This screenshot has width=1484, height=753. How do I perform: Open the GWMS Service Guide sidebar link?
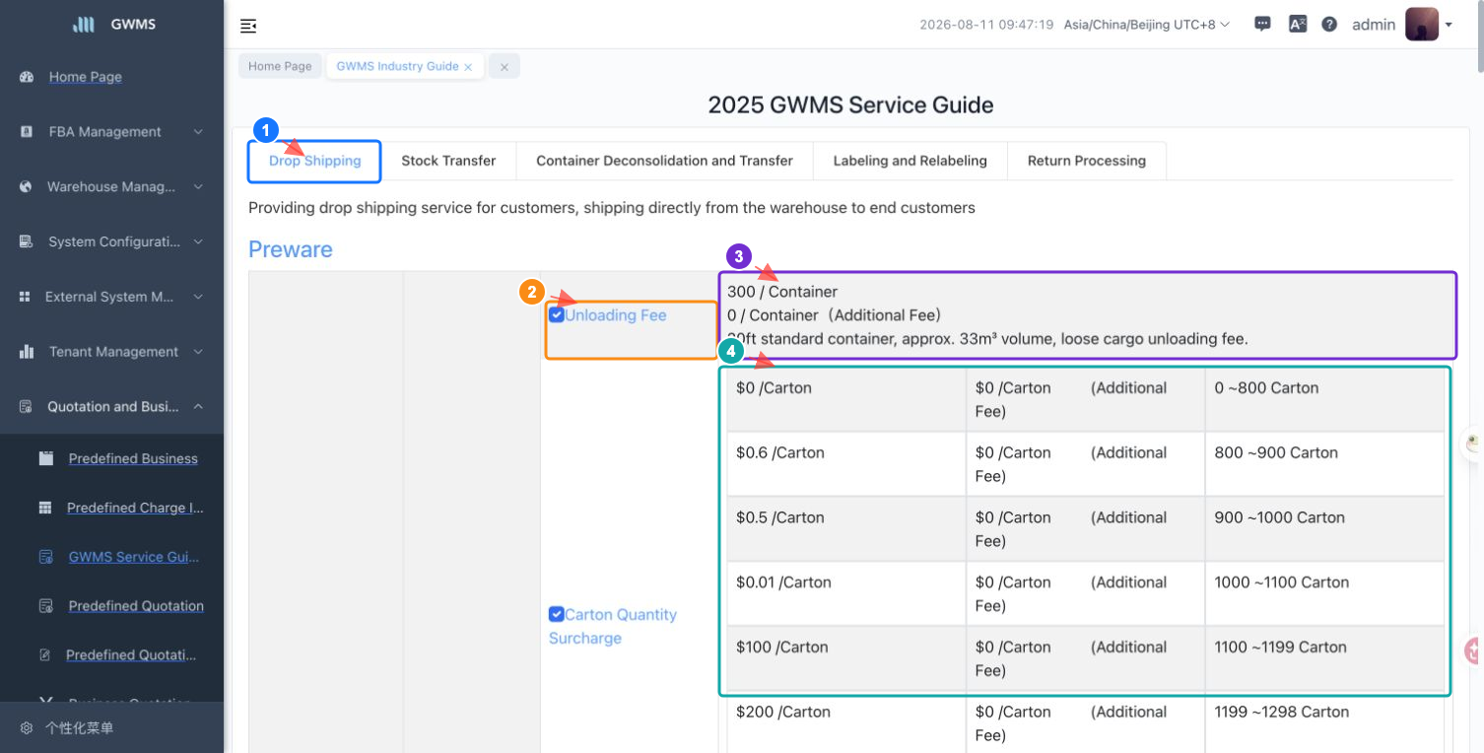coord(134,557)
